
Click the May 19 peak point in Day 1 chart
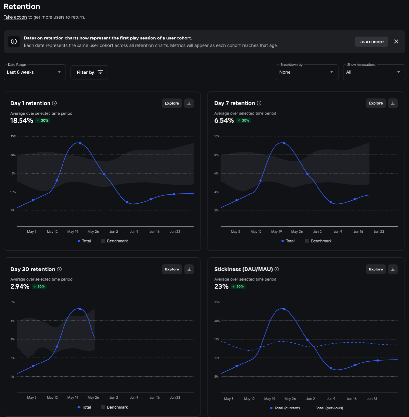80,143
